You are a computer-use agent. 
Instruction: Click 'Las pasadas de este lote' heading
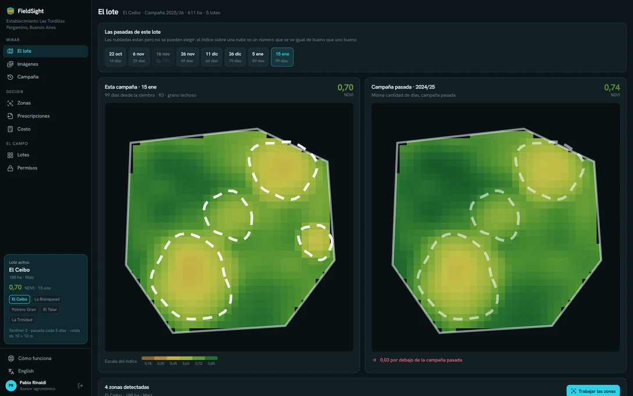tap(133, 32)
